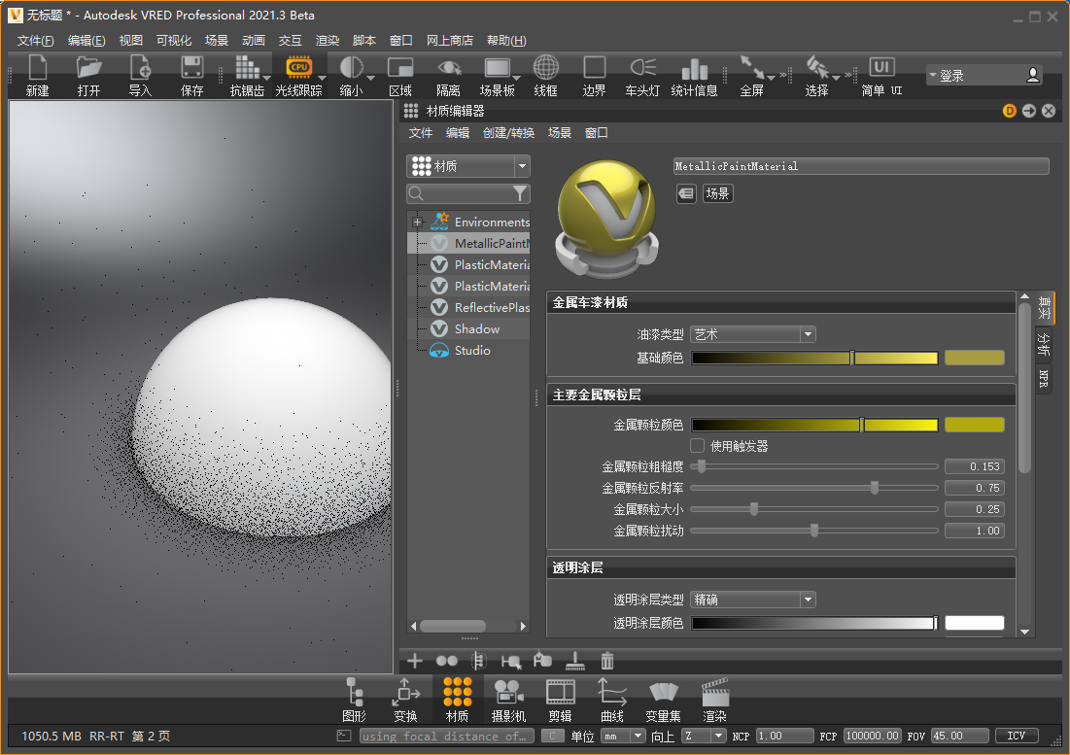Expand the Environments tree node
The width and height of the screenshot is (1070, 755).
tap(417, 223)
